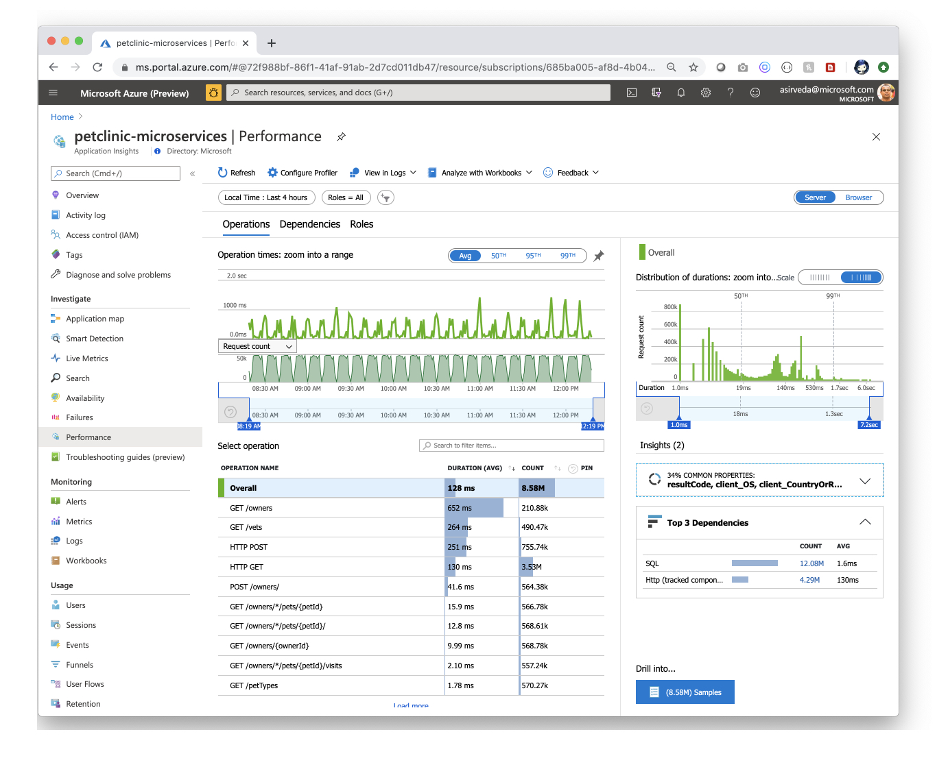937x767 pixels.
Task: Open Smart Detection in the sidebar
Action: coord(95,339)
